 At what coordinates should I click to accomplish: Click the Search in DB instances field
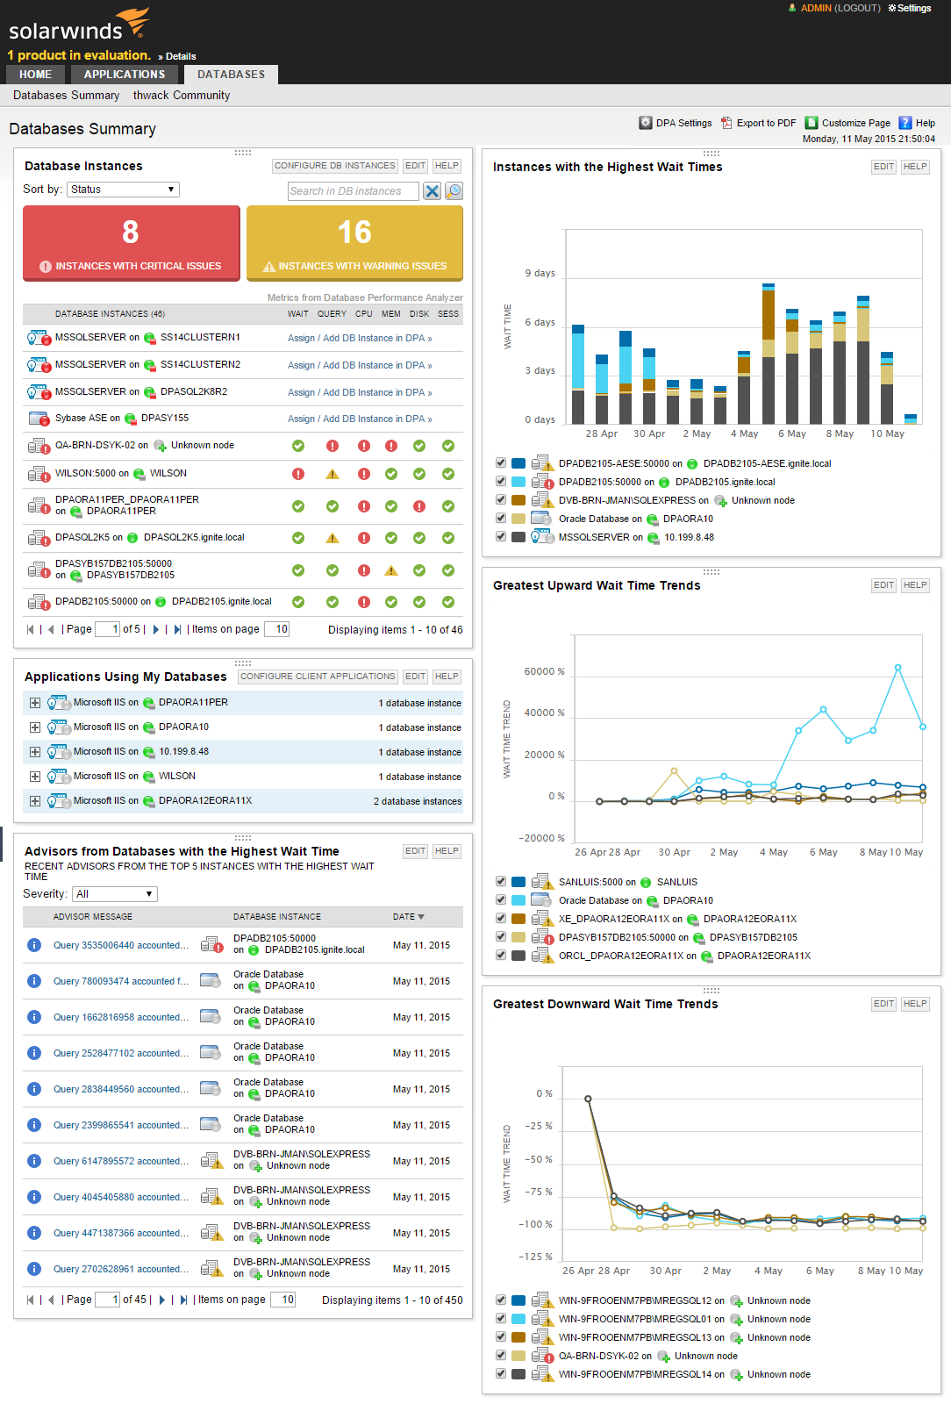click(x=353, y=190)
